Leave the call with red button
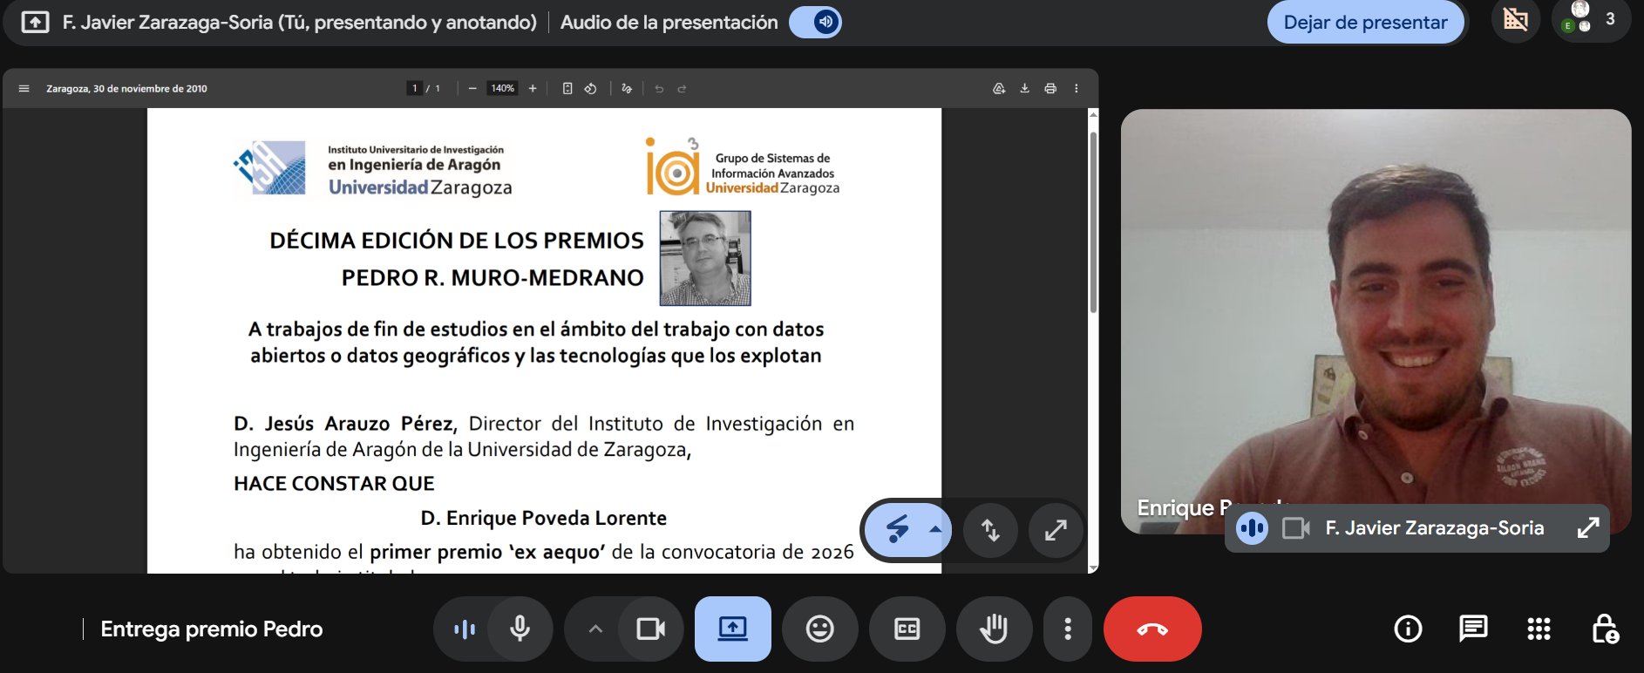The width and height of the screenshot is (1644, 673). (x=1152, y=629)
